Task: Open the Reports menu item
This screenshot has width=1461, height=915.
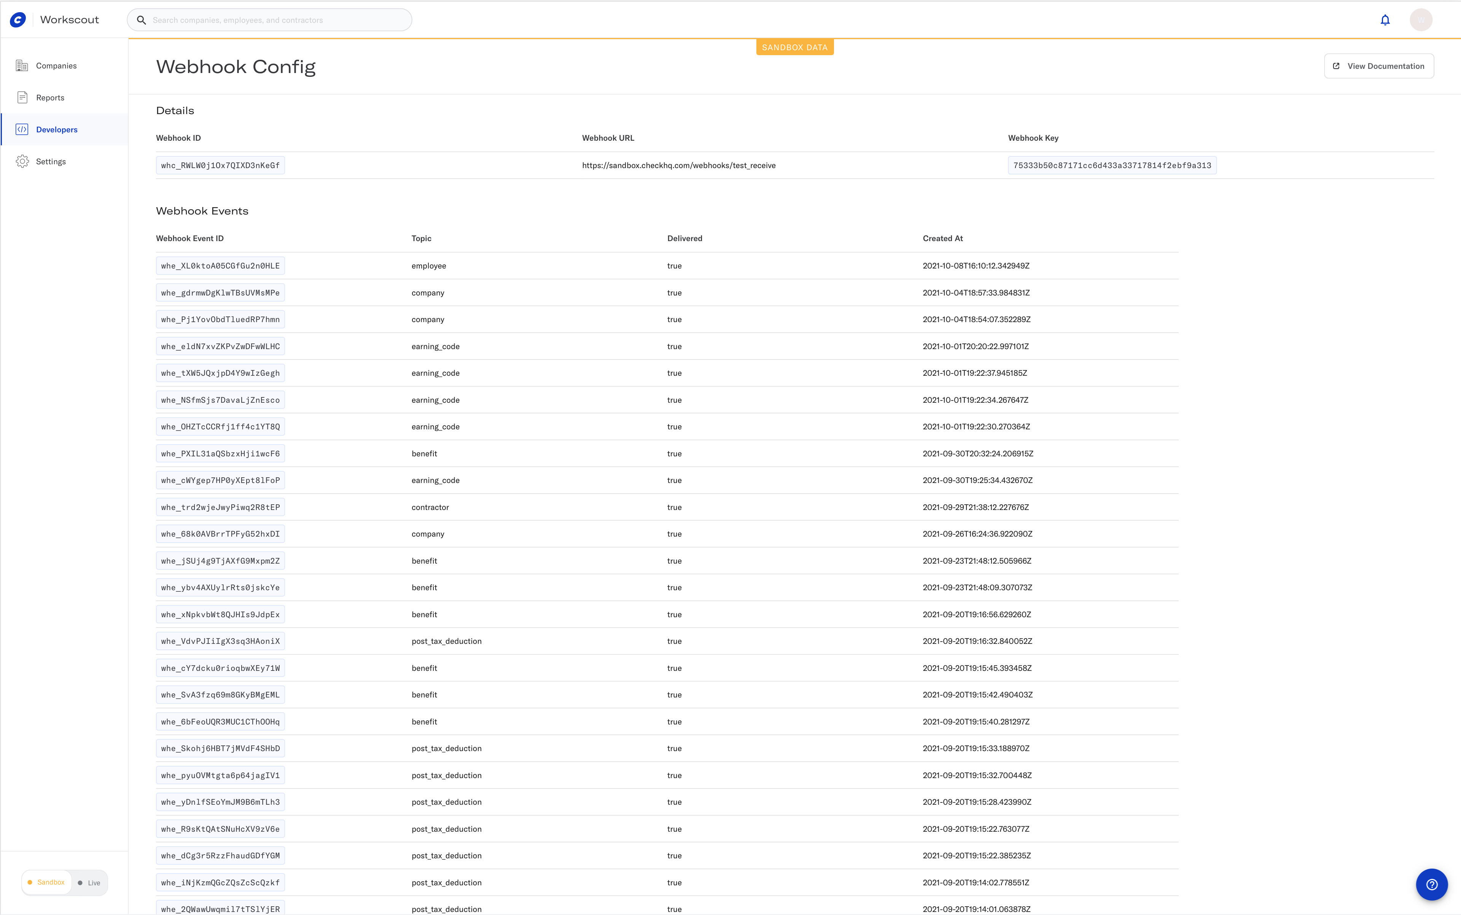Action: click(50, 97)
